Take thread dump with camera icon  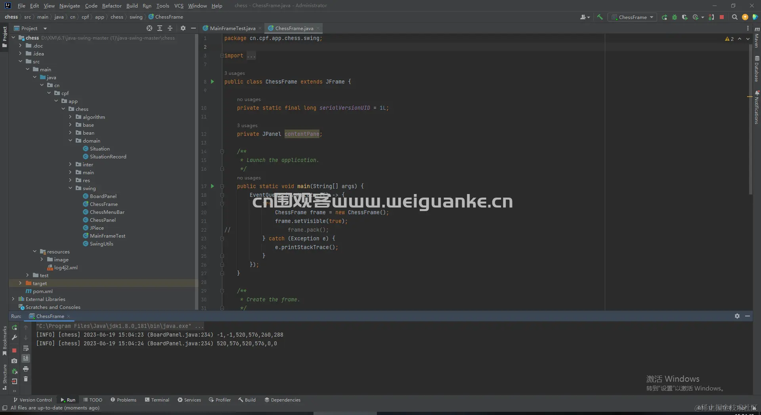coord(15,361)
